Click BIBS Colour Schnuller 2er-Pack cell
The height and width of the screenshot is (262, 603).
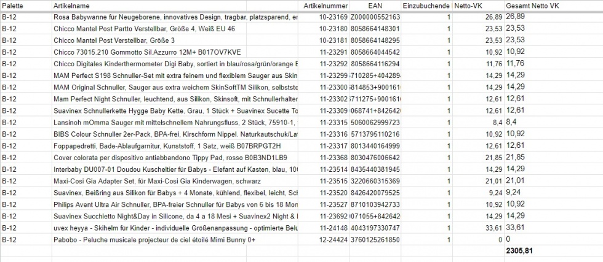pos(175,134)
